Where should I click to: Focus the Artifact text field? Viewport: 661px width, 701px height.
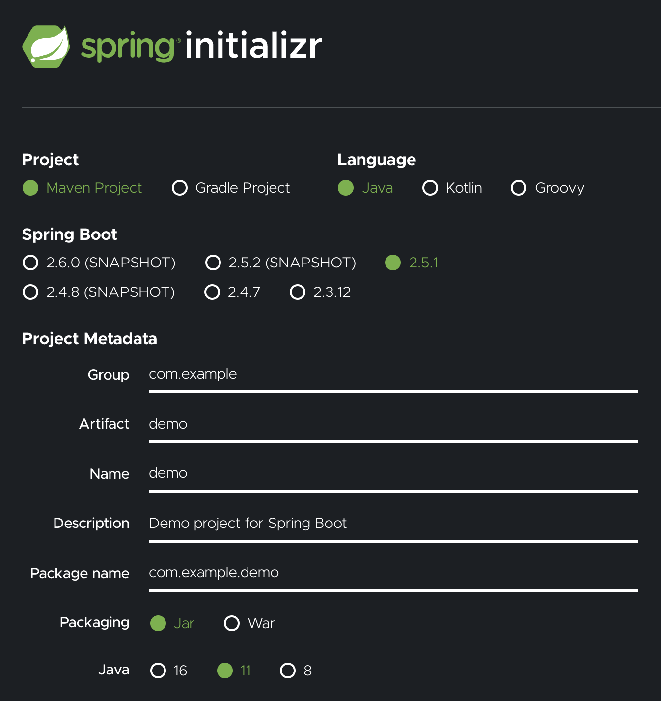coord(393,424)
